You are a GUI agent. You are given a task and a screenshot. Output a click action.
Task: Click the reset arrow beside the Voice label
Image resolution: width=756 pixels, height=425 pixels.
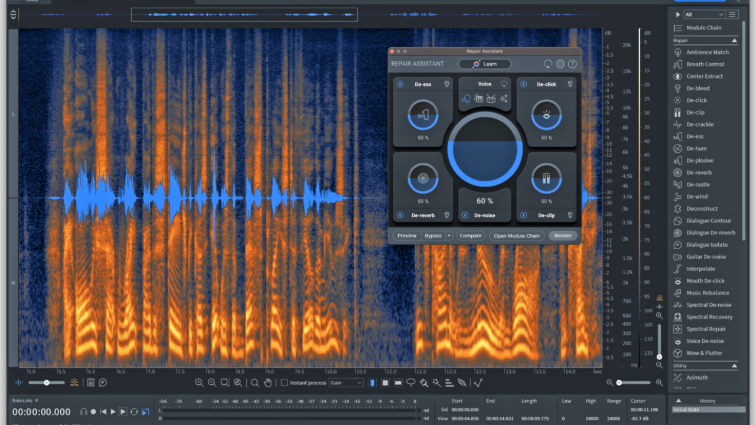tap(504, 84)
